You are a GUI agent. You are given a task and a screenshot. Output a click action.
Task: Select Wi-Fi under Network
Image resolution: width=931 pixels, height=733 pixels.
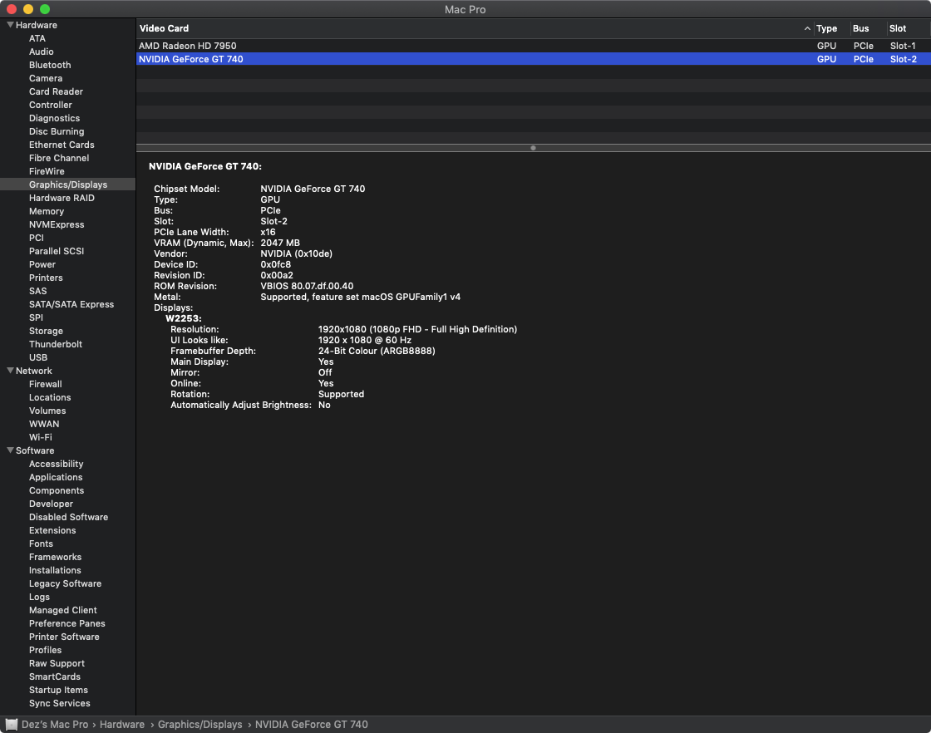pyautogui.click(x=41, y=437)
